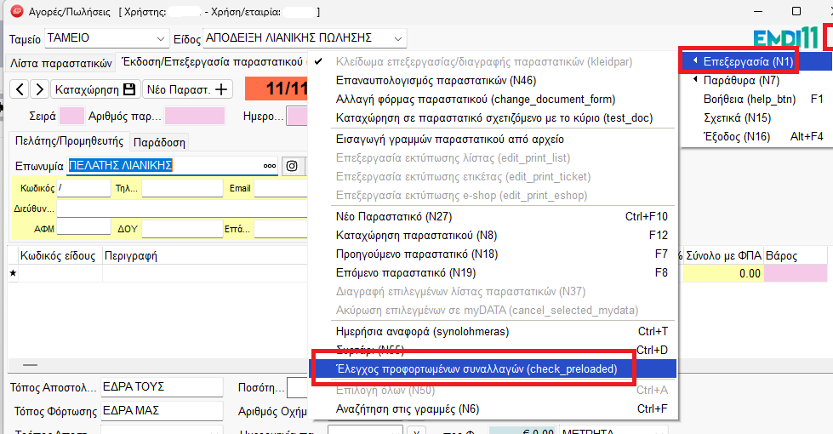This screenshot has width=833, height=434.
Task: Click the new-row star marker in grid
Action: pos(13,274)
